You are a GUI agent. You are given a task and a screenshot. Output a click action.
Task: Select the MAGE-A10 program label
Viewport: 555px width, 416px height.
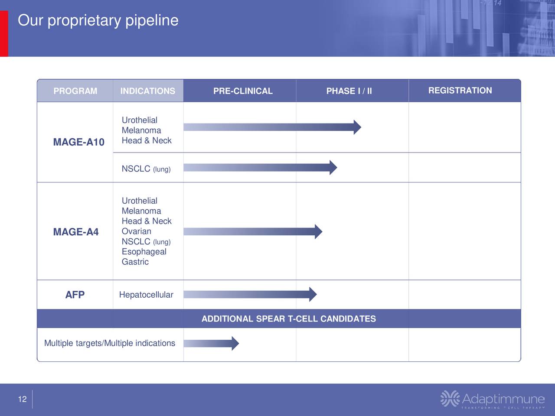pyautogui.click(x=78, y=142)
